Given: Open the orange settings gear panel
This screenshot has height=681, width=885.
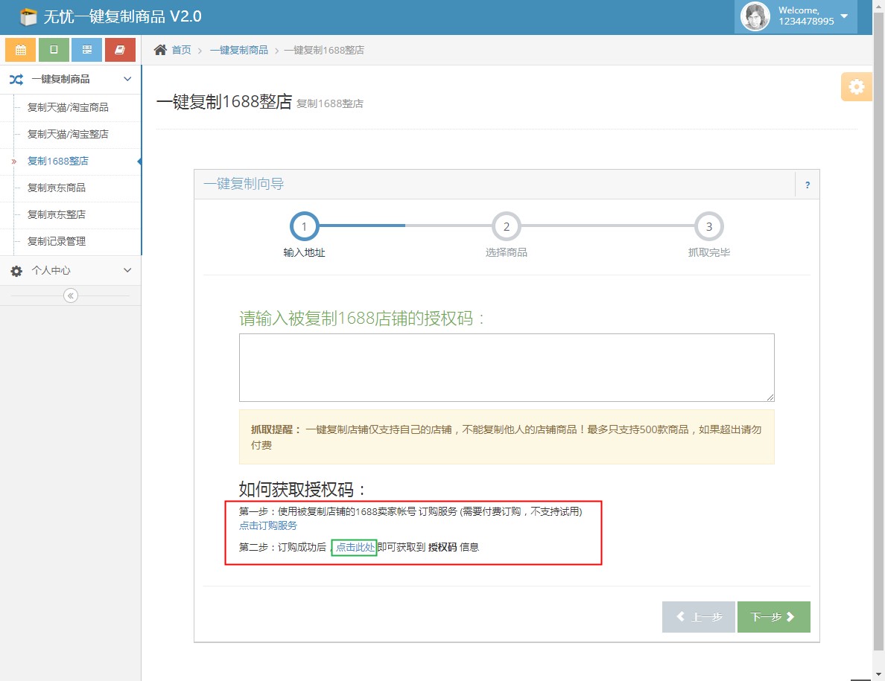Looking at the screenshot, I should pyautogui.click(x=856, y=87).
